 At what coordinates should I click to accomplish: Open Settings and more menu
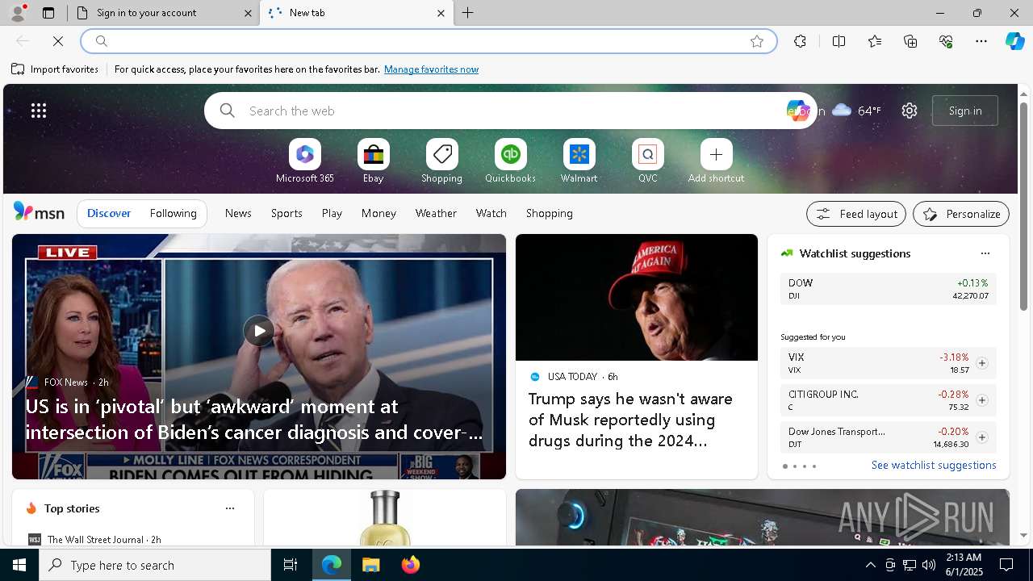[x=981, y=41]
